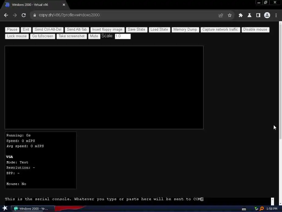Click the 1:58 PM clock
This screenshot has height=212, width=282.
(x=272, y=209)
